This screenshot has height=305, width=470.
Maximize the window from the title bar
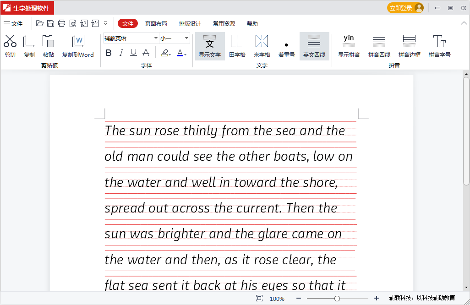point(450,8)
